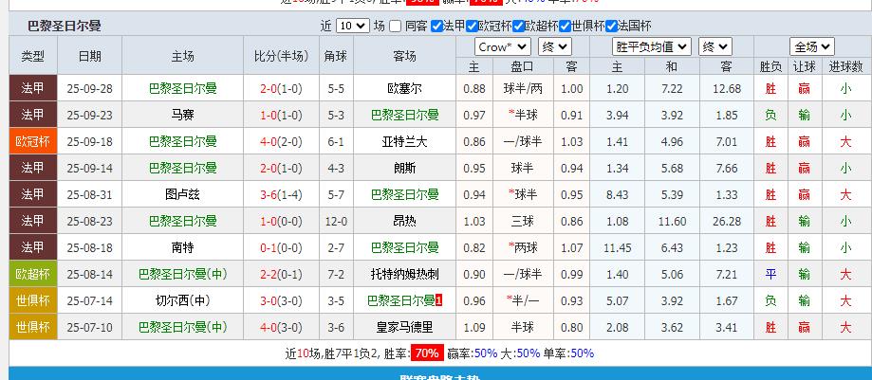The image size is (872, 380).
Task: Open the recent matches count dropdown
Action: point(352,27)
